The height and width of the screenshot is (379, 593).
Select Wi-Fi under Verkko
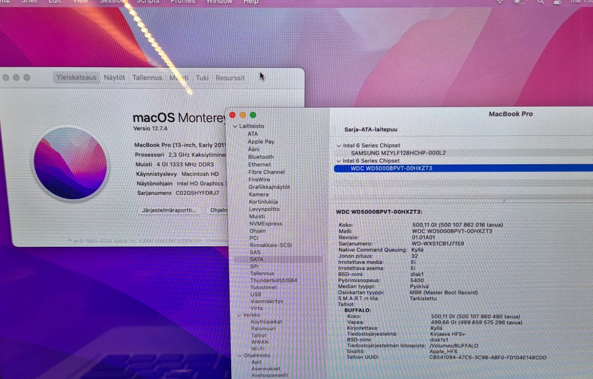[258, 349]
